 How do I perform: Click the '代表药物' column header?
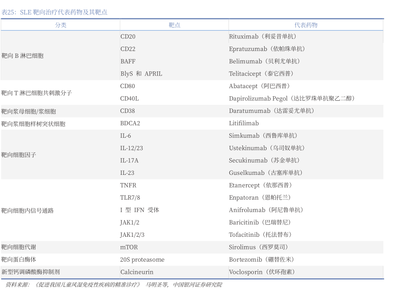tap(306, 25)
